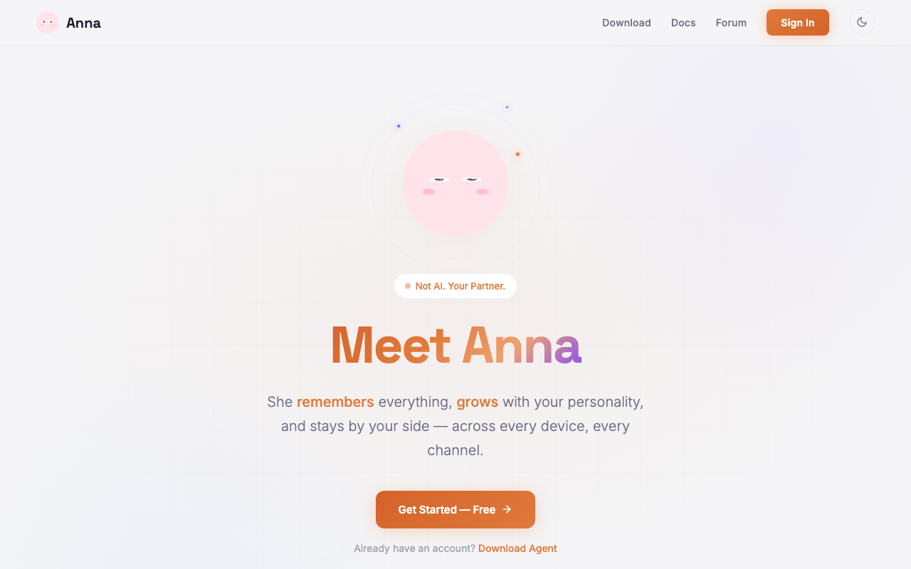
Task: Go to the Forum page
Action: coord(731,23)
